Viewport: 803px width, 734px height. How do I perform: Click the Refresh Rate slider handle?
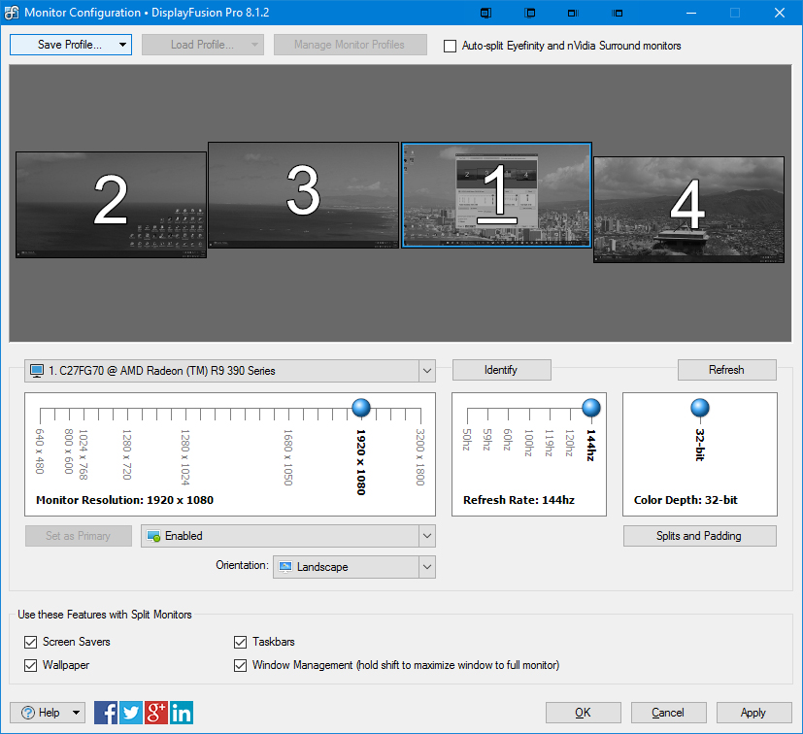591,408
